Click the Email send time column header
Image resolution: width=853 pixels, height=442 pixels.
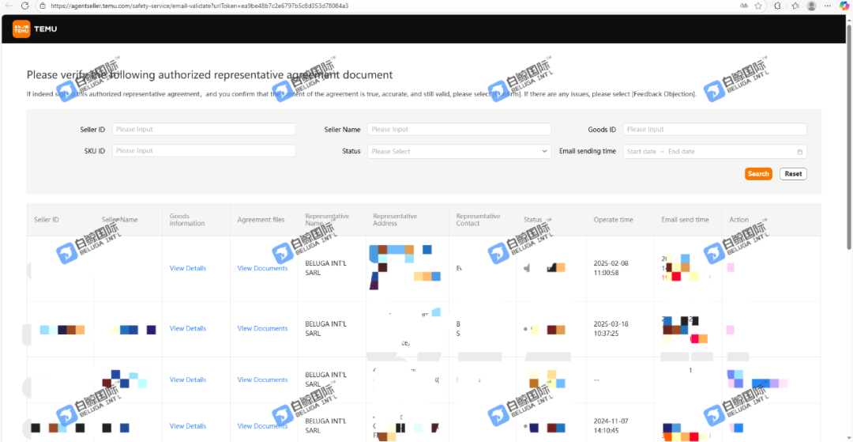coord(685,220)
